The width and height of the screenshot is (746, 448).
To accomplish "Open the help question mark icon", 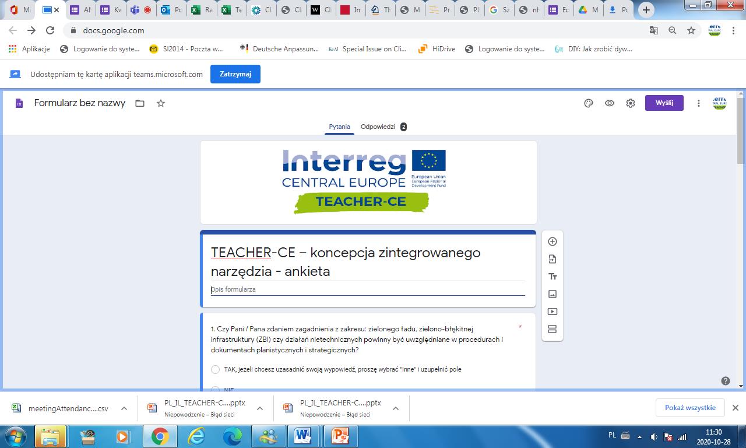I will click(x=726, y=381).
